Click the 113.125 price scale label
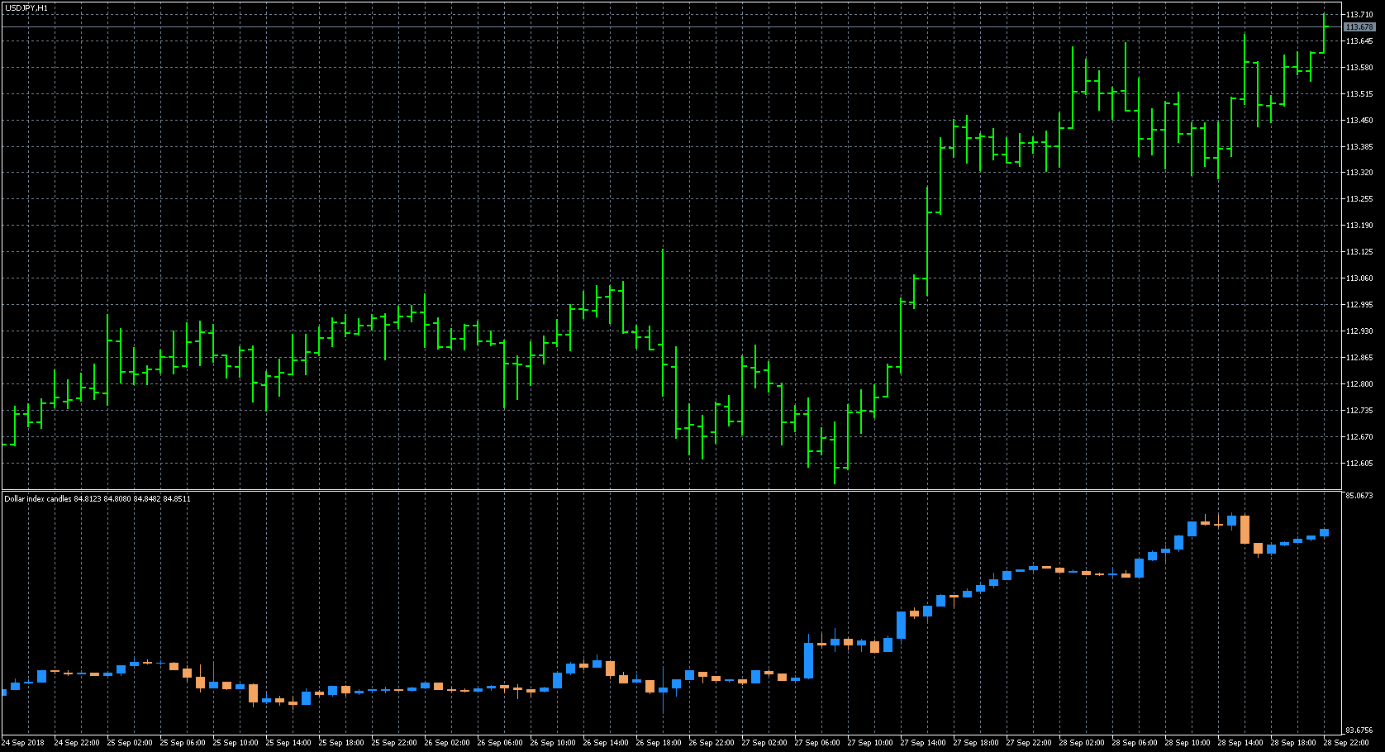Viewport: 1385px width, 752px height. coord(1359,252)
